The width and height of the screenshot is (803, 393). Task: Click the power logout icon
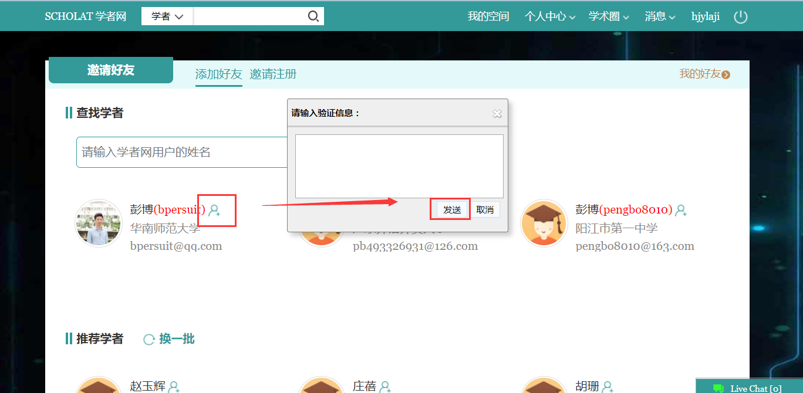click(741, 17)
